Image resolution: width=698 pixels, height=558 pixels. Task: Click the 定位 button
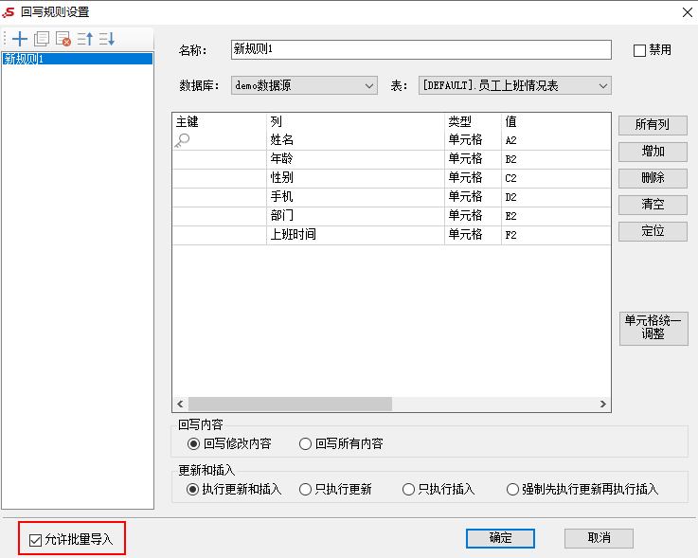point(653,231)
